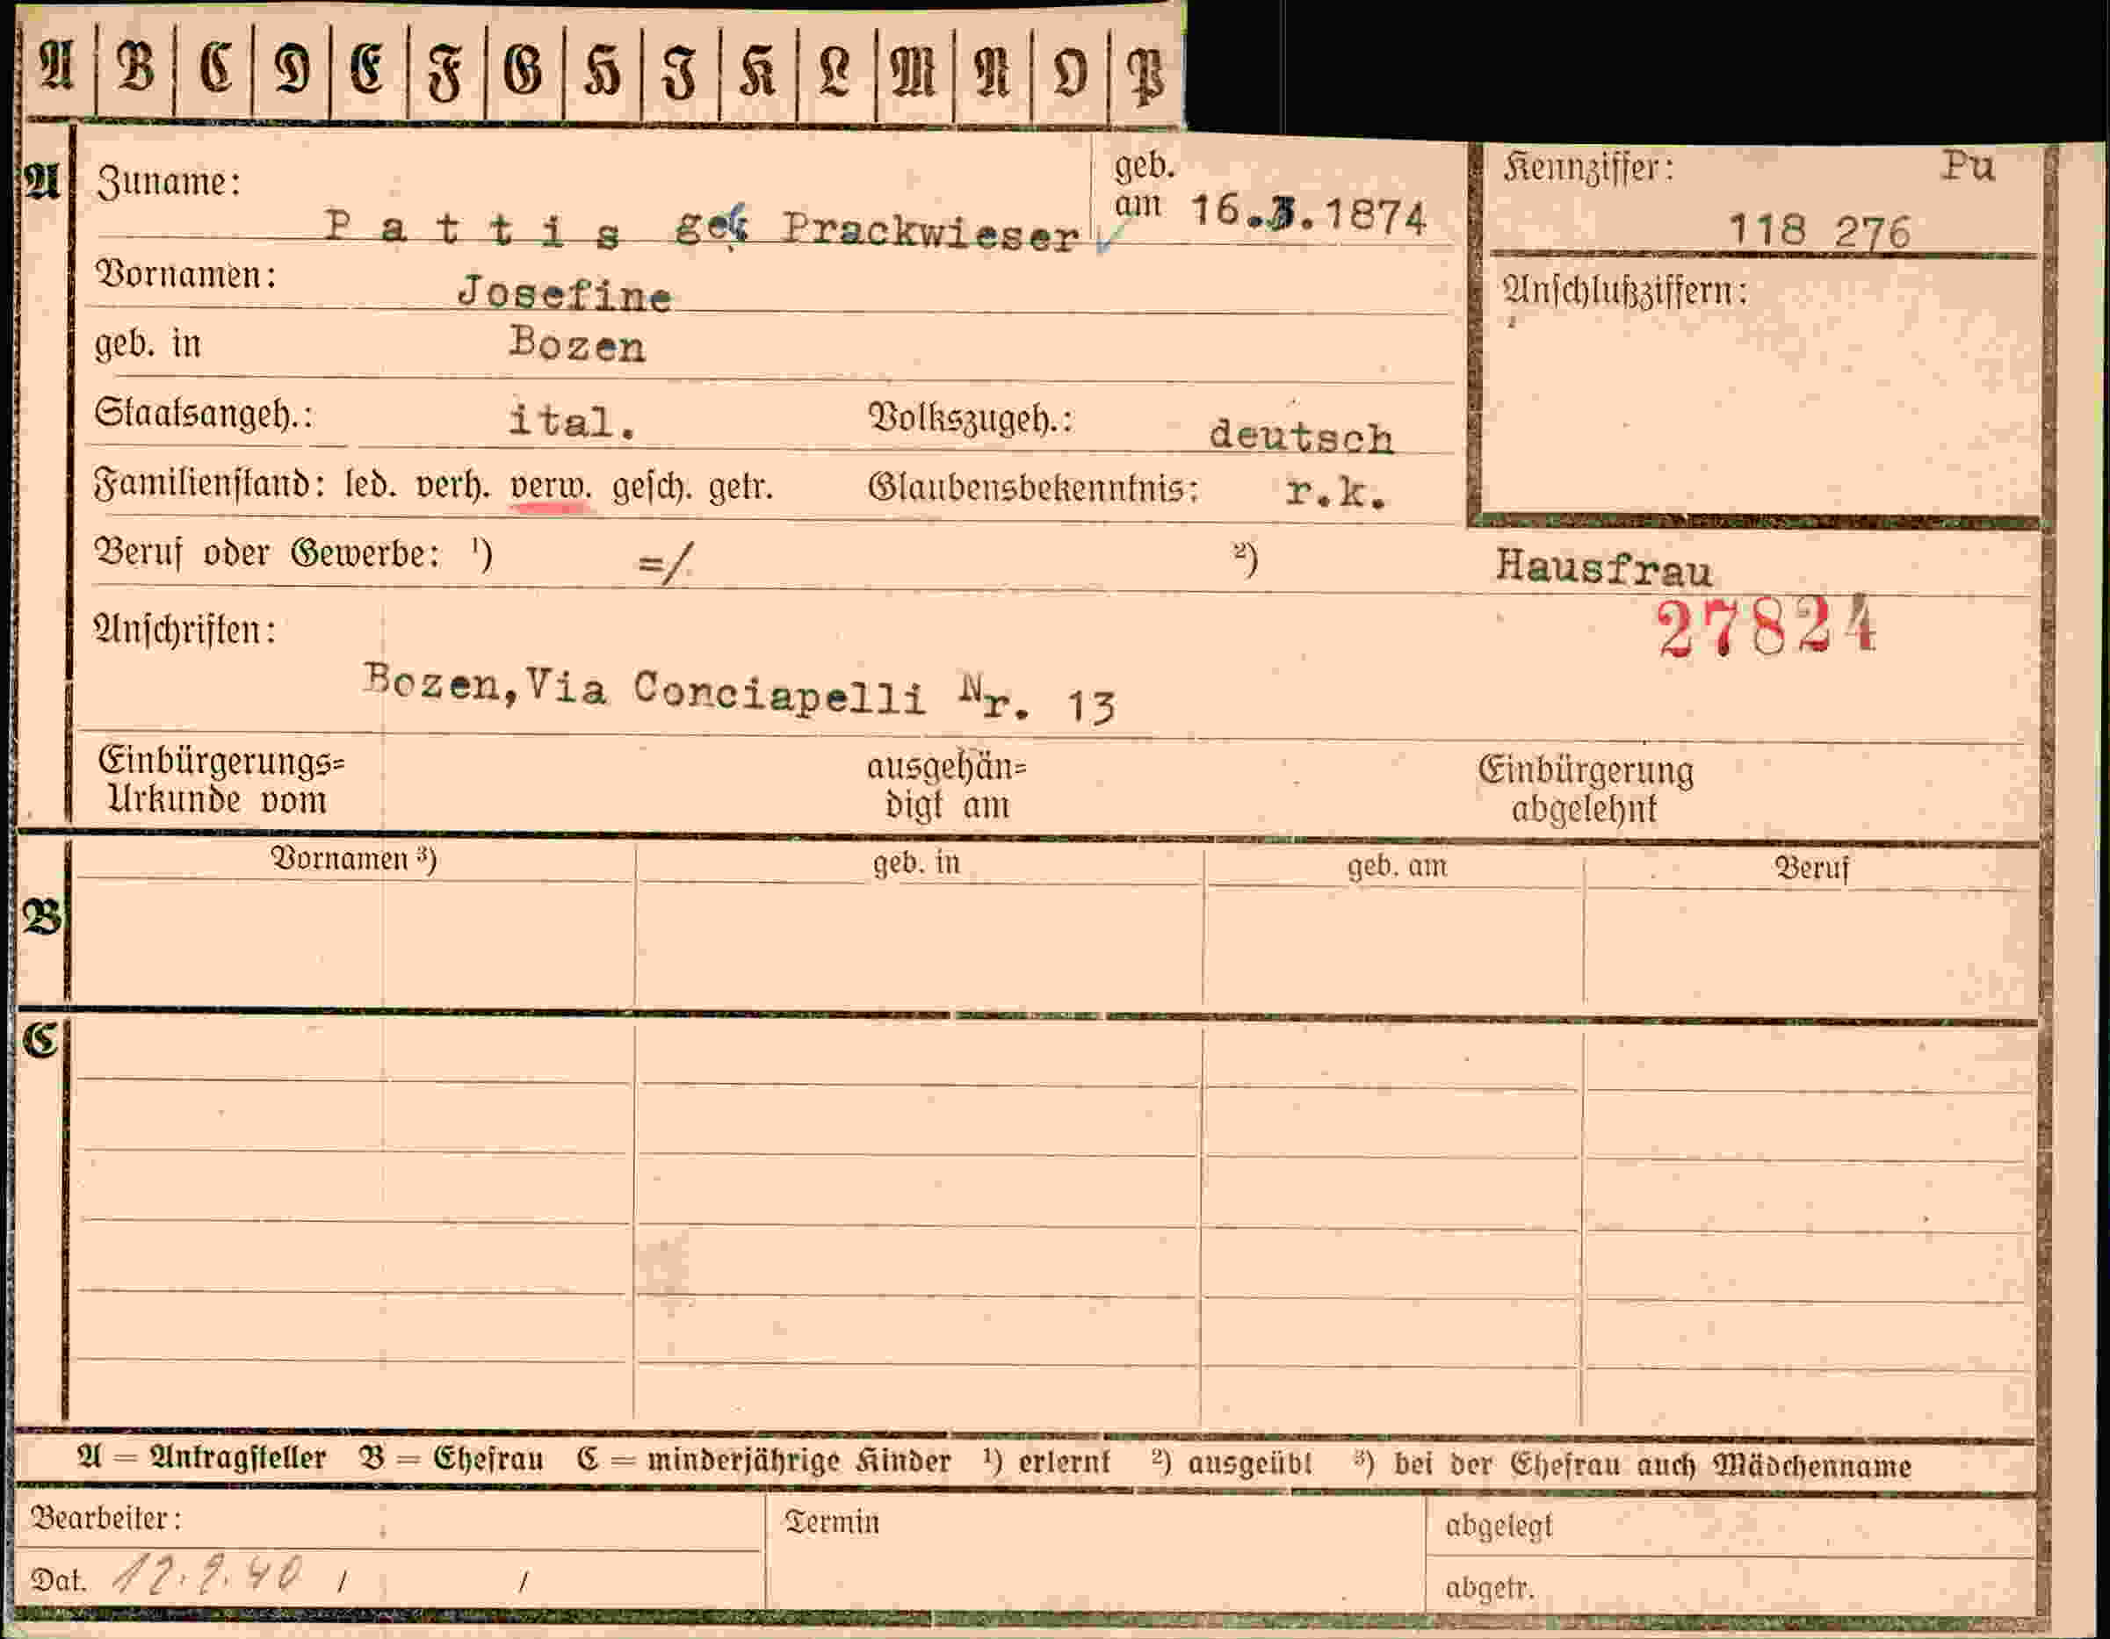Viewport: 2110px width, 1639px height.
Task: Click the section C marker letter at left margin
Action: (x=40, y=1040)
